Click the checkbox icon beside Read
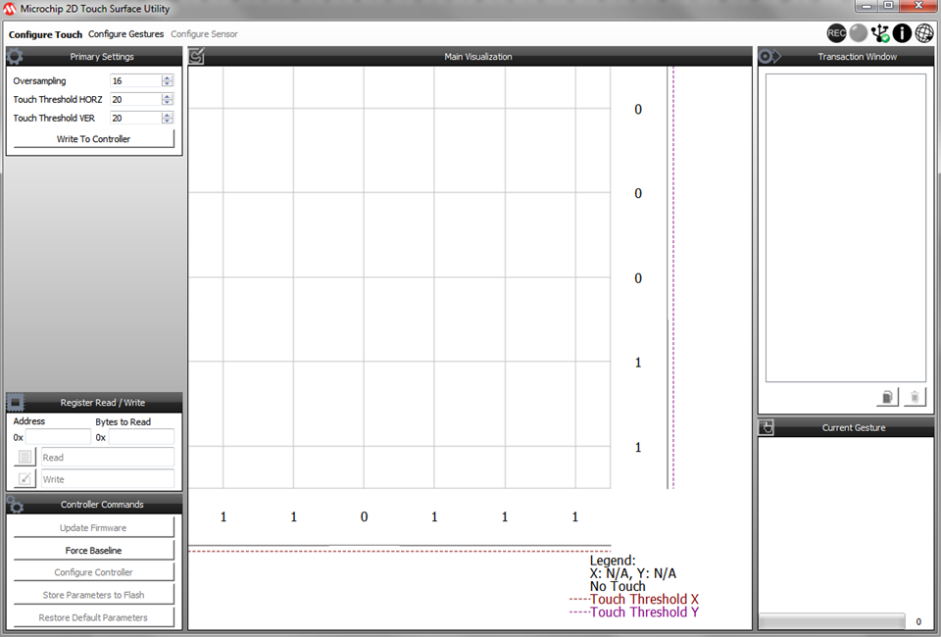The image size is (941, 637). coord(24,457)
